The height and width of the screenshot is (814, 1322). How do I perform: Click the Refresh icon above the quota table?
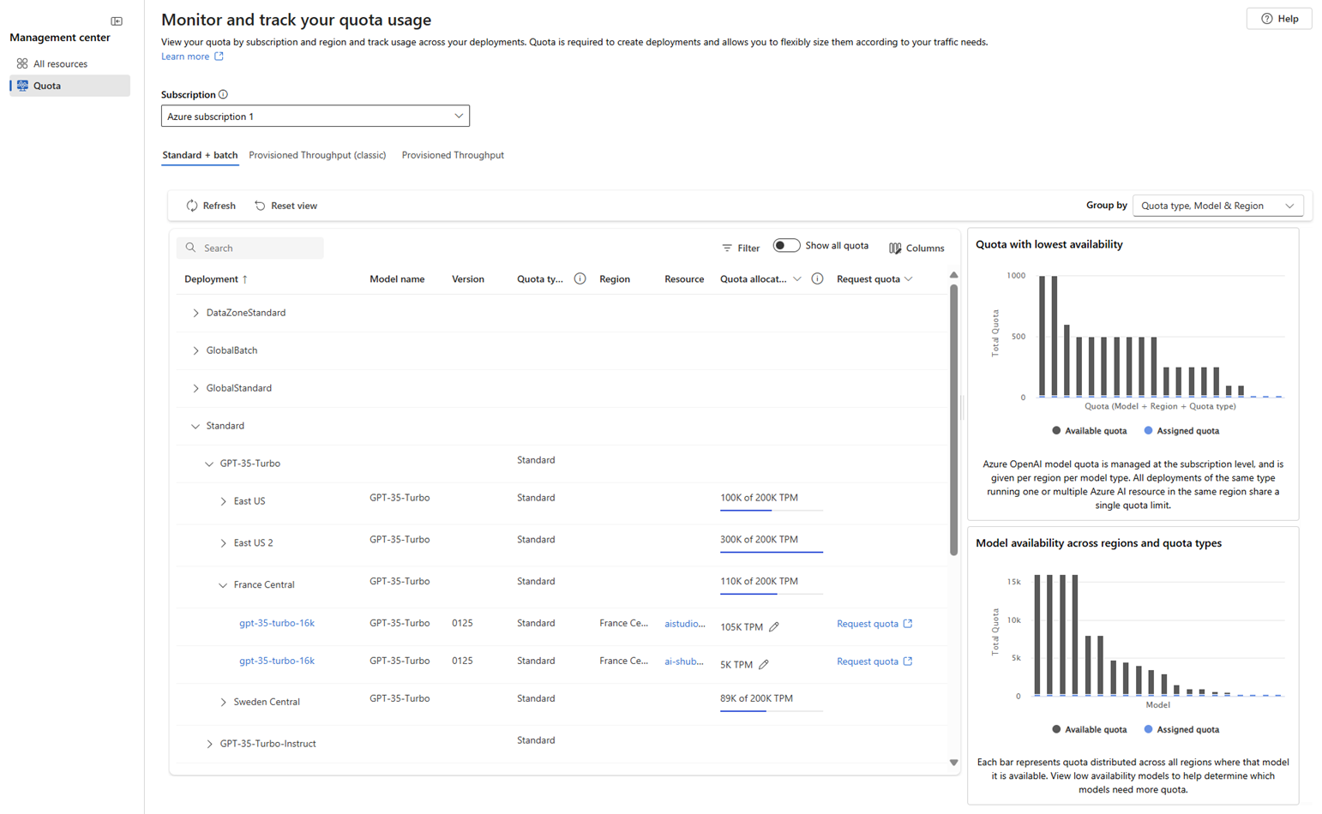192,205
